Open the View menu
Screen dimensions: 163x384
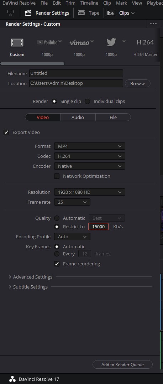point(137,3)
